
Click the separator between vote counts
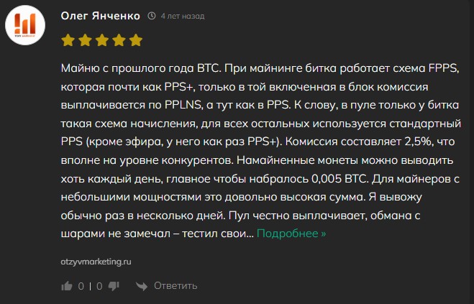tap(90, 286)
